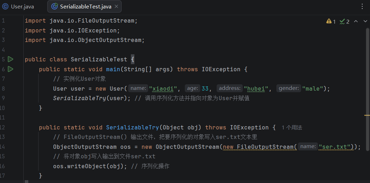The image size is (370, 183).
Task: Open the editor tabs more options menu
Action: click(x=363, y=6)
